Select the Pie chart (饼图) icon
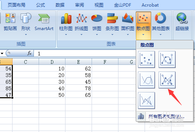Image resolution: width=195 pixels, height=132 pixels. click(x=97, y=18)
